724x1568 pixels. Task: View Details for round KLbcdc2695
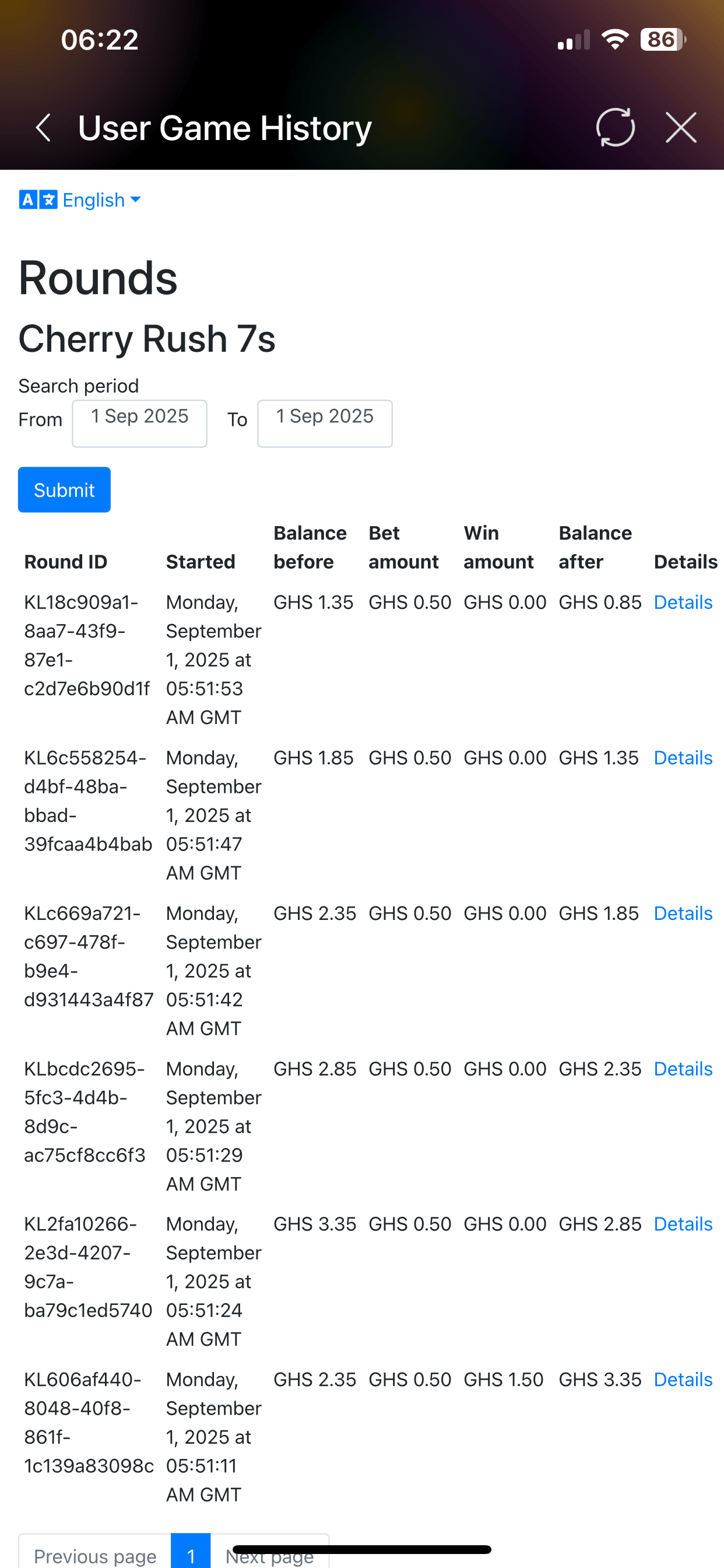pos(683,1069)
